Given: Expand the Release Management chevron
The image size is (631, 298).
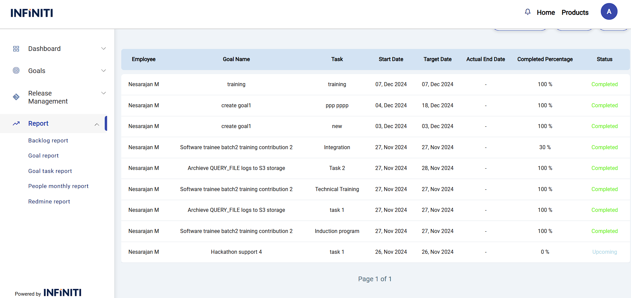Looking at the screenshot, I should (103, 93).
